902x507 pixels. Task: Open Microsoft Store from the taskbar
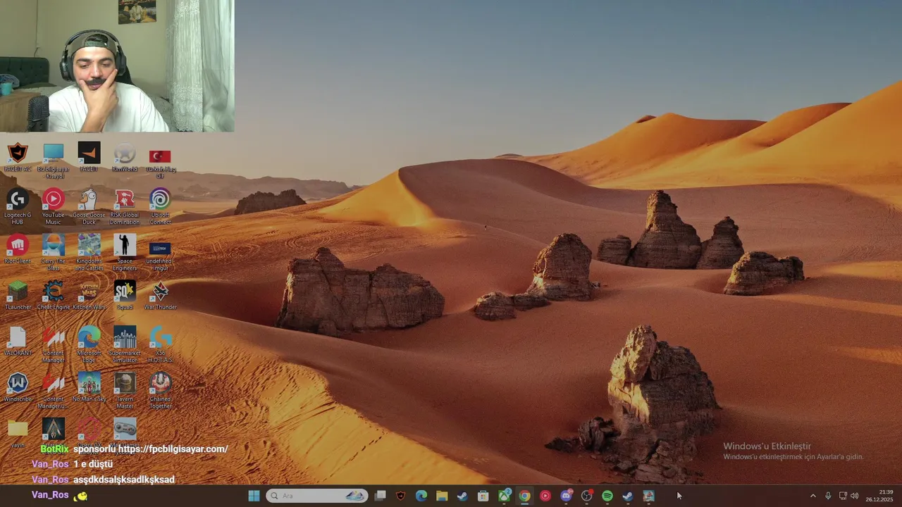pyautogui.click(x=483, y=496)
